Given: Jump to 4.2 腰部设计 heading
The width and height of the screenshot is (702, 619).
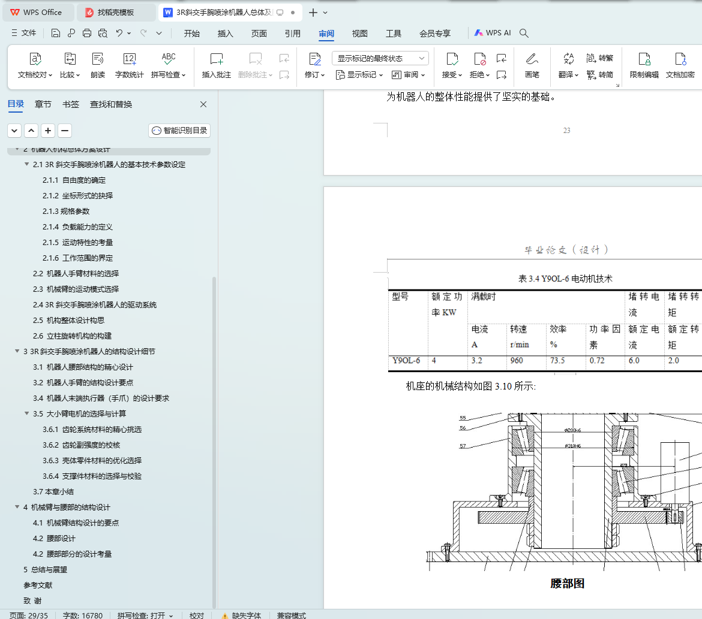Looking at the screenshot, I should [54, 539].
